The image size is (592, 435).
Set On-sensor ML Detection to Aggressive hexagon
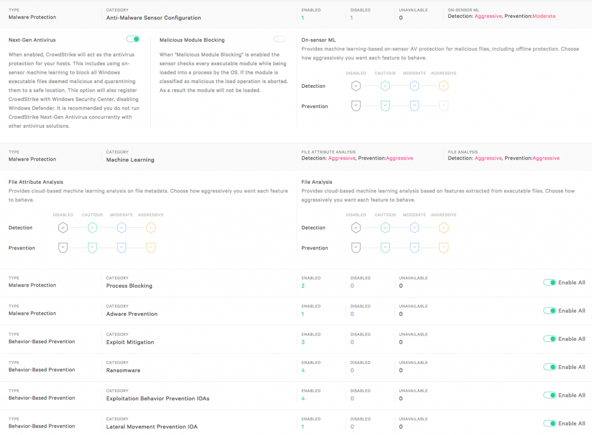(x=443, y=86)
